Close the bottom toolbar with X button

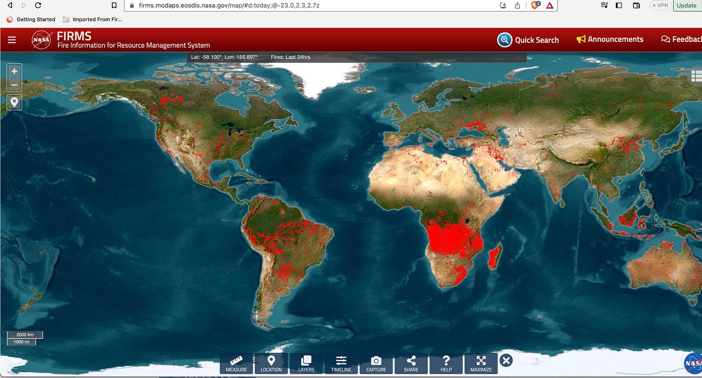tap(506, 360)
